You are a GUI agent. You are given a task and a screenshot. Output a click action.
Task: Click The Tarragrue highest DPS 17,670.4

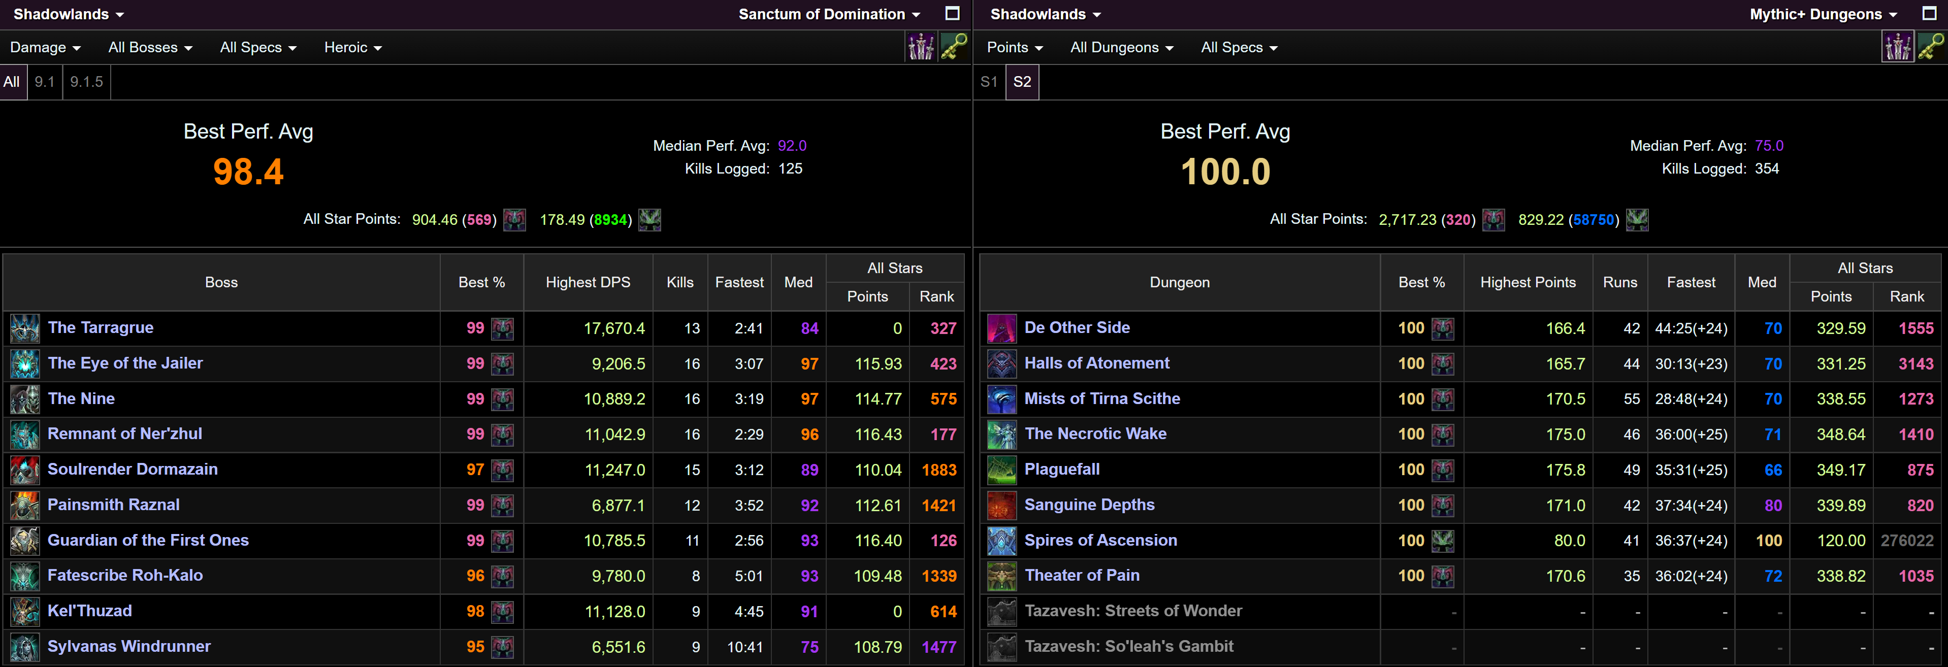coord(614,329)
